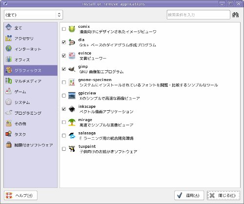The height and width of the screenshot is (204, 244).
Task: Check the gnome-specimen checkbox
Action: pyautogui.click(x=64, y=82)
